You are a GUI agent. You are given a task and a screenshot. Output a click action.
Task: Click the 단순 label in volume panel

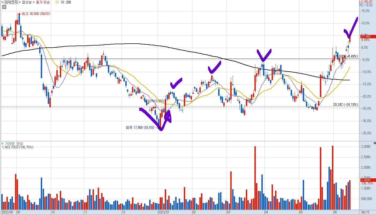20,144
